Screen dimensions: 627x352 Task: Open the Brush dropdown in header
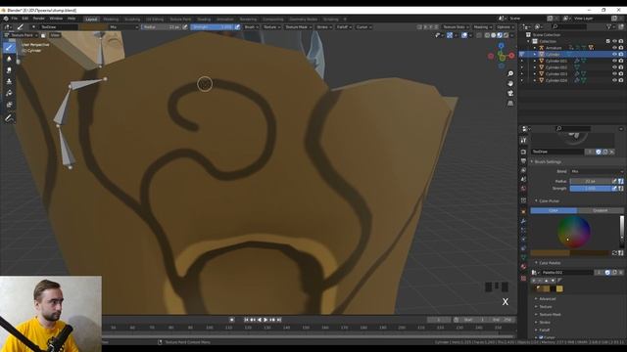[251, 27]
